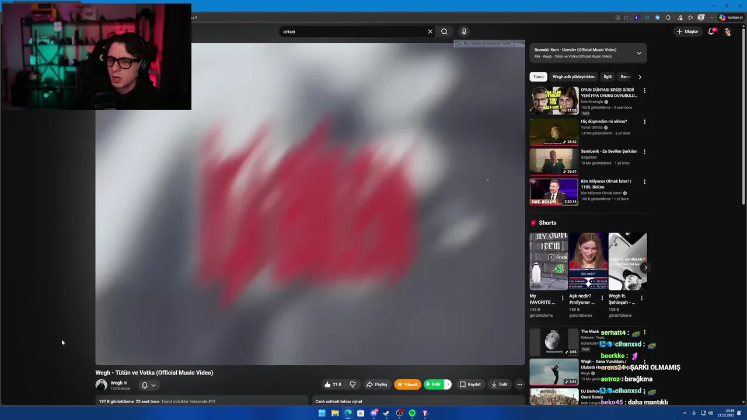The width and height of the screenshot is (747, 420).
Task: Open volume control in system tray
Action: click(710, 413)
